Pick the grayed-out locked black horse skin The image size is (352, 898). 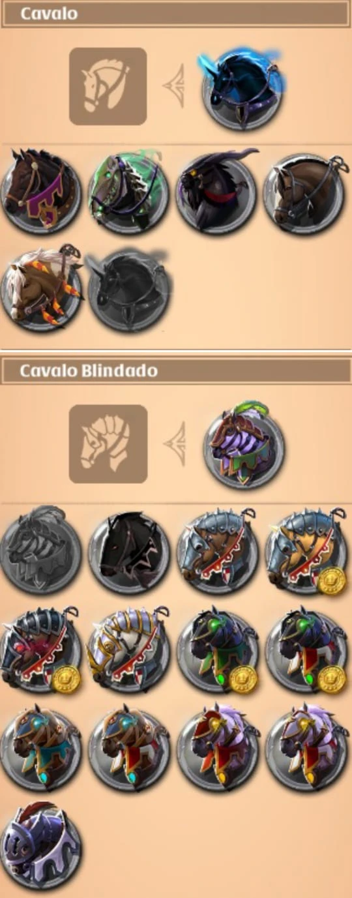128,286
